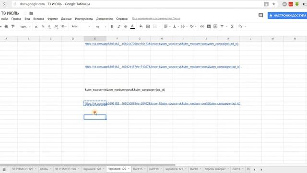
Task: Open the dashed-border vk.com link cell
Action: pos(95,104)
